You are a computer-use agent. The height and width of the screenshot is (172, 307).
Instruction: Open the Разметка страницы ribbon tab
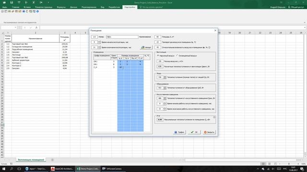44,7
